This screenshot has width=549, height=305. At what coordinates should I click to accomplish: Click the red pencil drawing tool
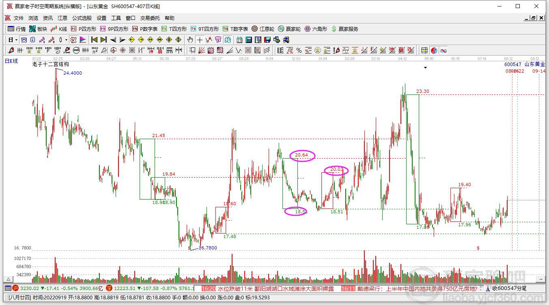11,50
